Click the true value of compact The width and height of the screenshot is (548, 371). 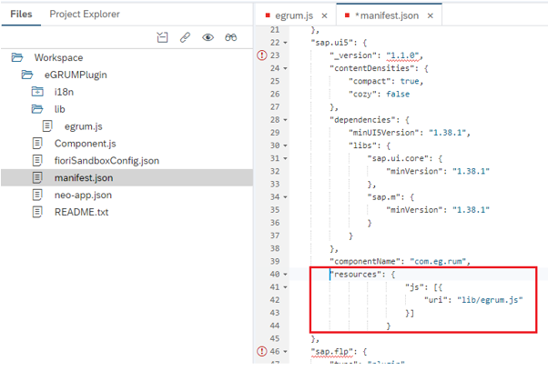click(410, 81)
